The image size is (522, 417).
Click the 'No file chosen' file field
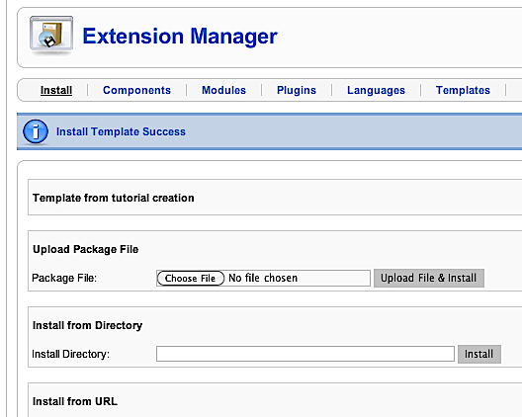[x=263, y=279]
